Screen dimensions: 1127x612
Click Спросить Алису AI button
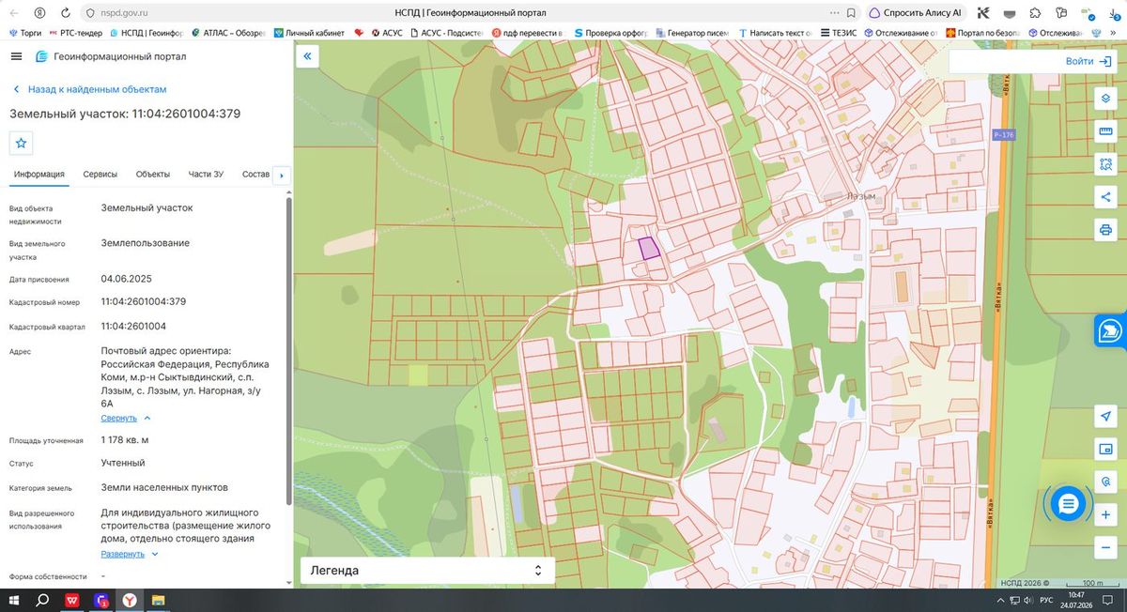pyautogui.click(x=915, y=13)
